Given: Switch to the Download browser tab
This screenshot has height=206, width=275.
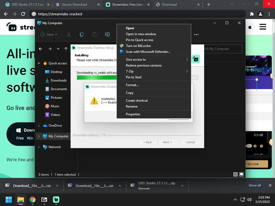Looking at the screenshot, I should coord(178,5).
